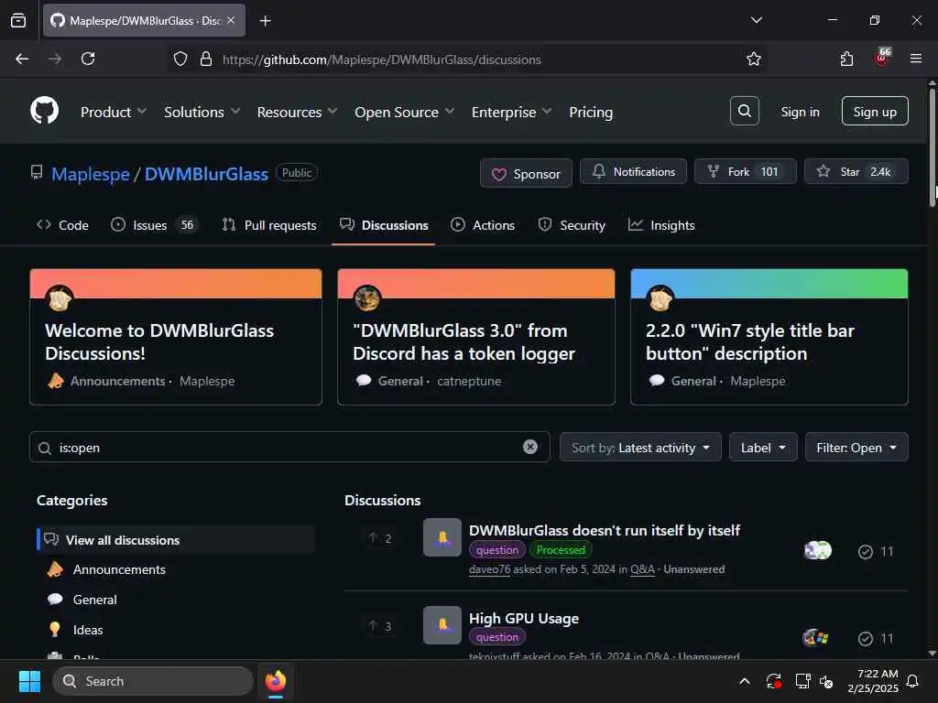Fork the DWMBlurGlass repository
This screenshot has width=938, height=703.
[x=746, y=171]
